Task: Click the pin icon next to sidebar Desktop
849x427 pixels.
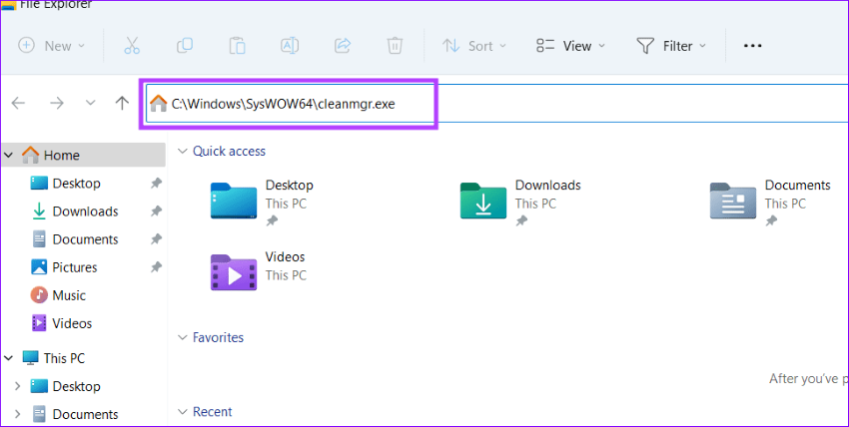Action: 156,184
